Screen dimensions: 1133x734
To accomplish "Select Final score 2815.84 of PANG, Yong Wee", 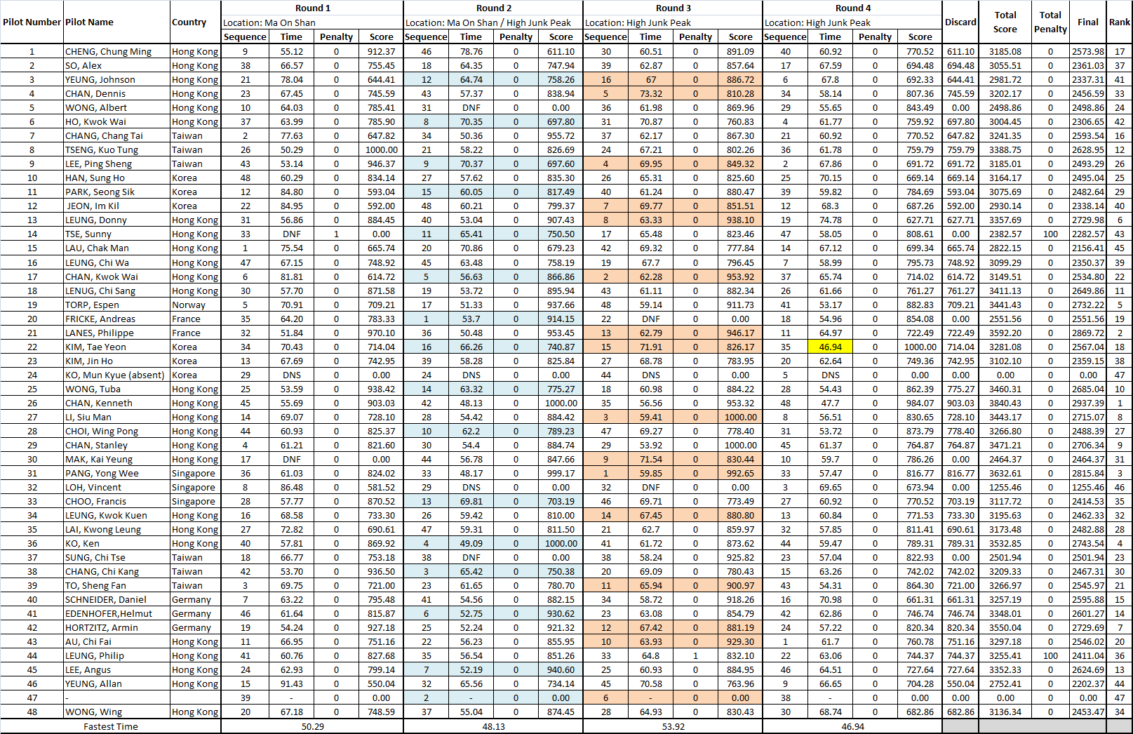I will pyautogui.click(x=1088, y=474).
